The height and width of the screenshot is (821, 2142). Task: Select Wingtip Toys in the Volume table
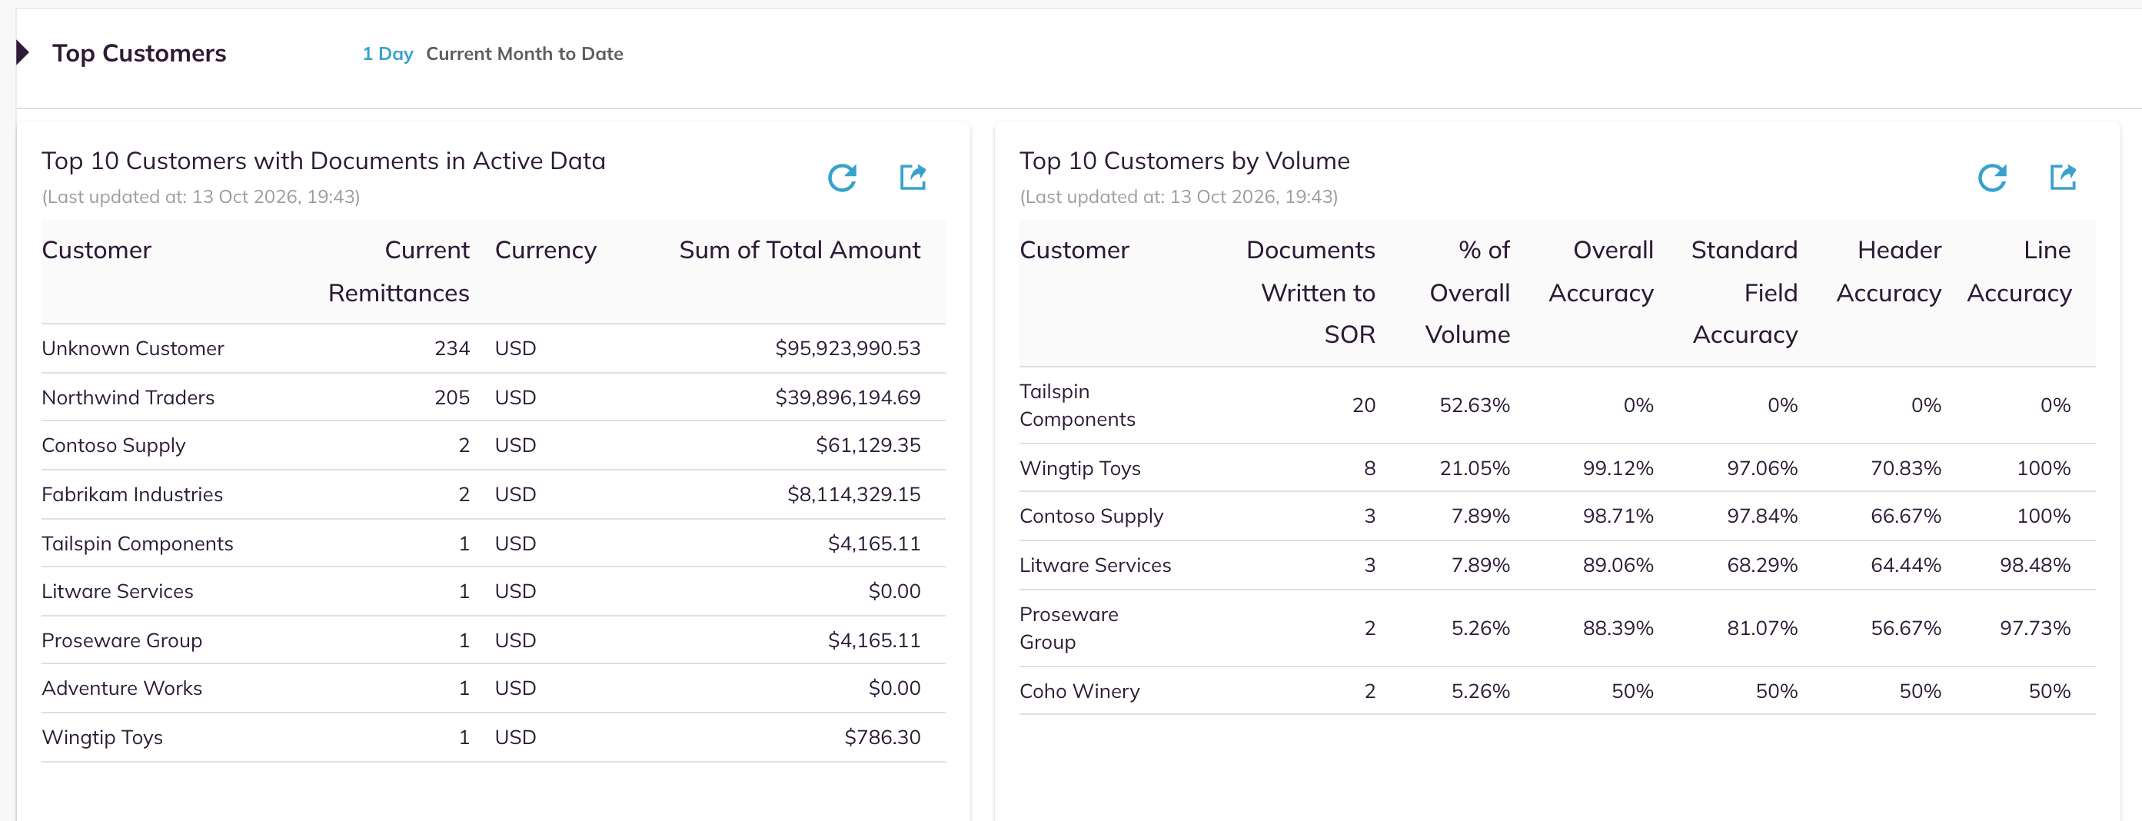coord(1079,469)
